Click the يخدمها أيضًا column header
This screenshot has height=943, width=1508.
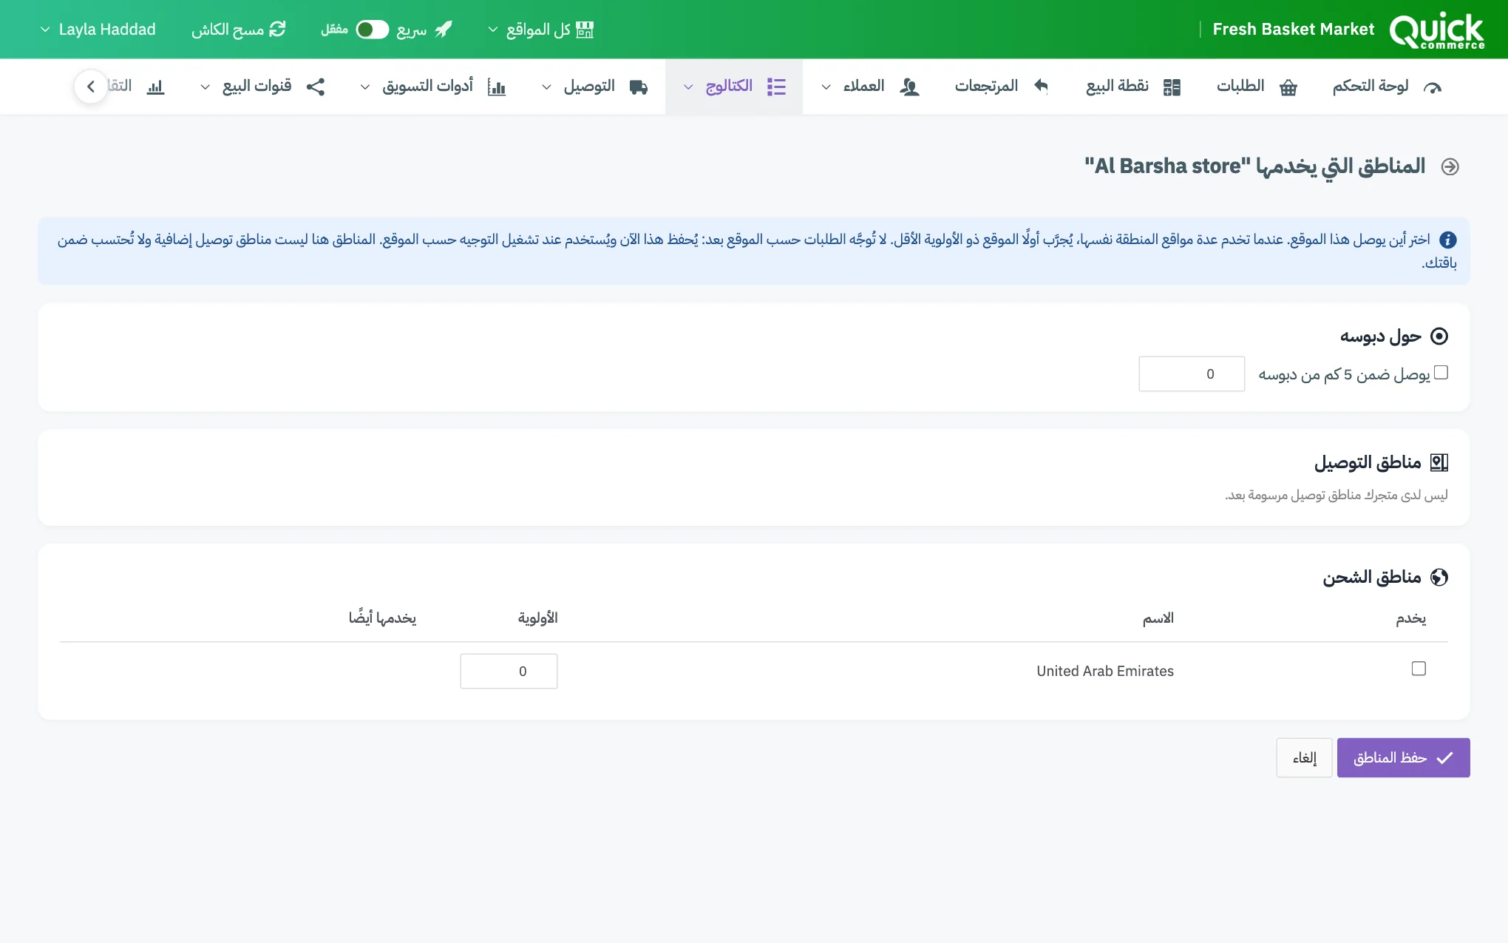coord(382,618)
